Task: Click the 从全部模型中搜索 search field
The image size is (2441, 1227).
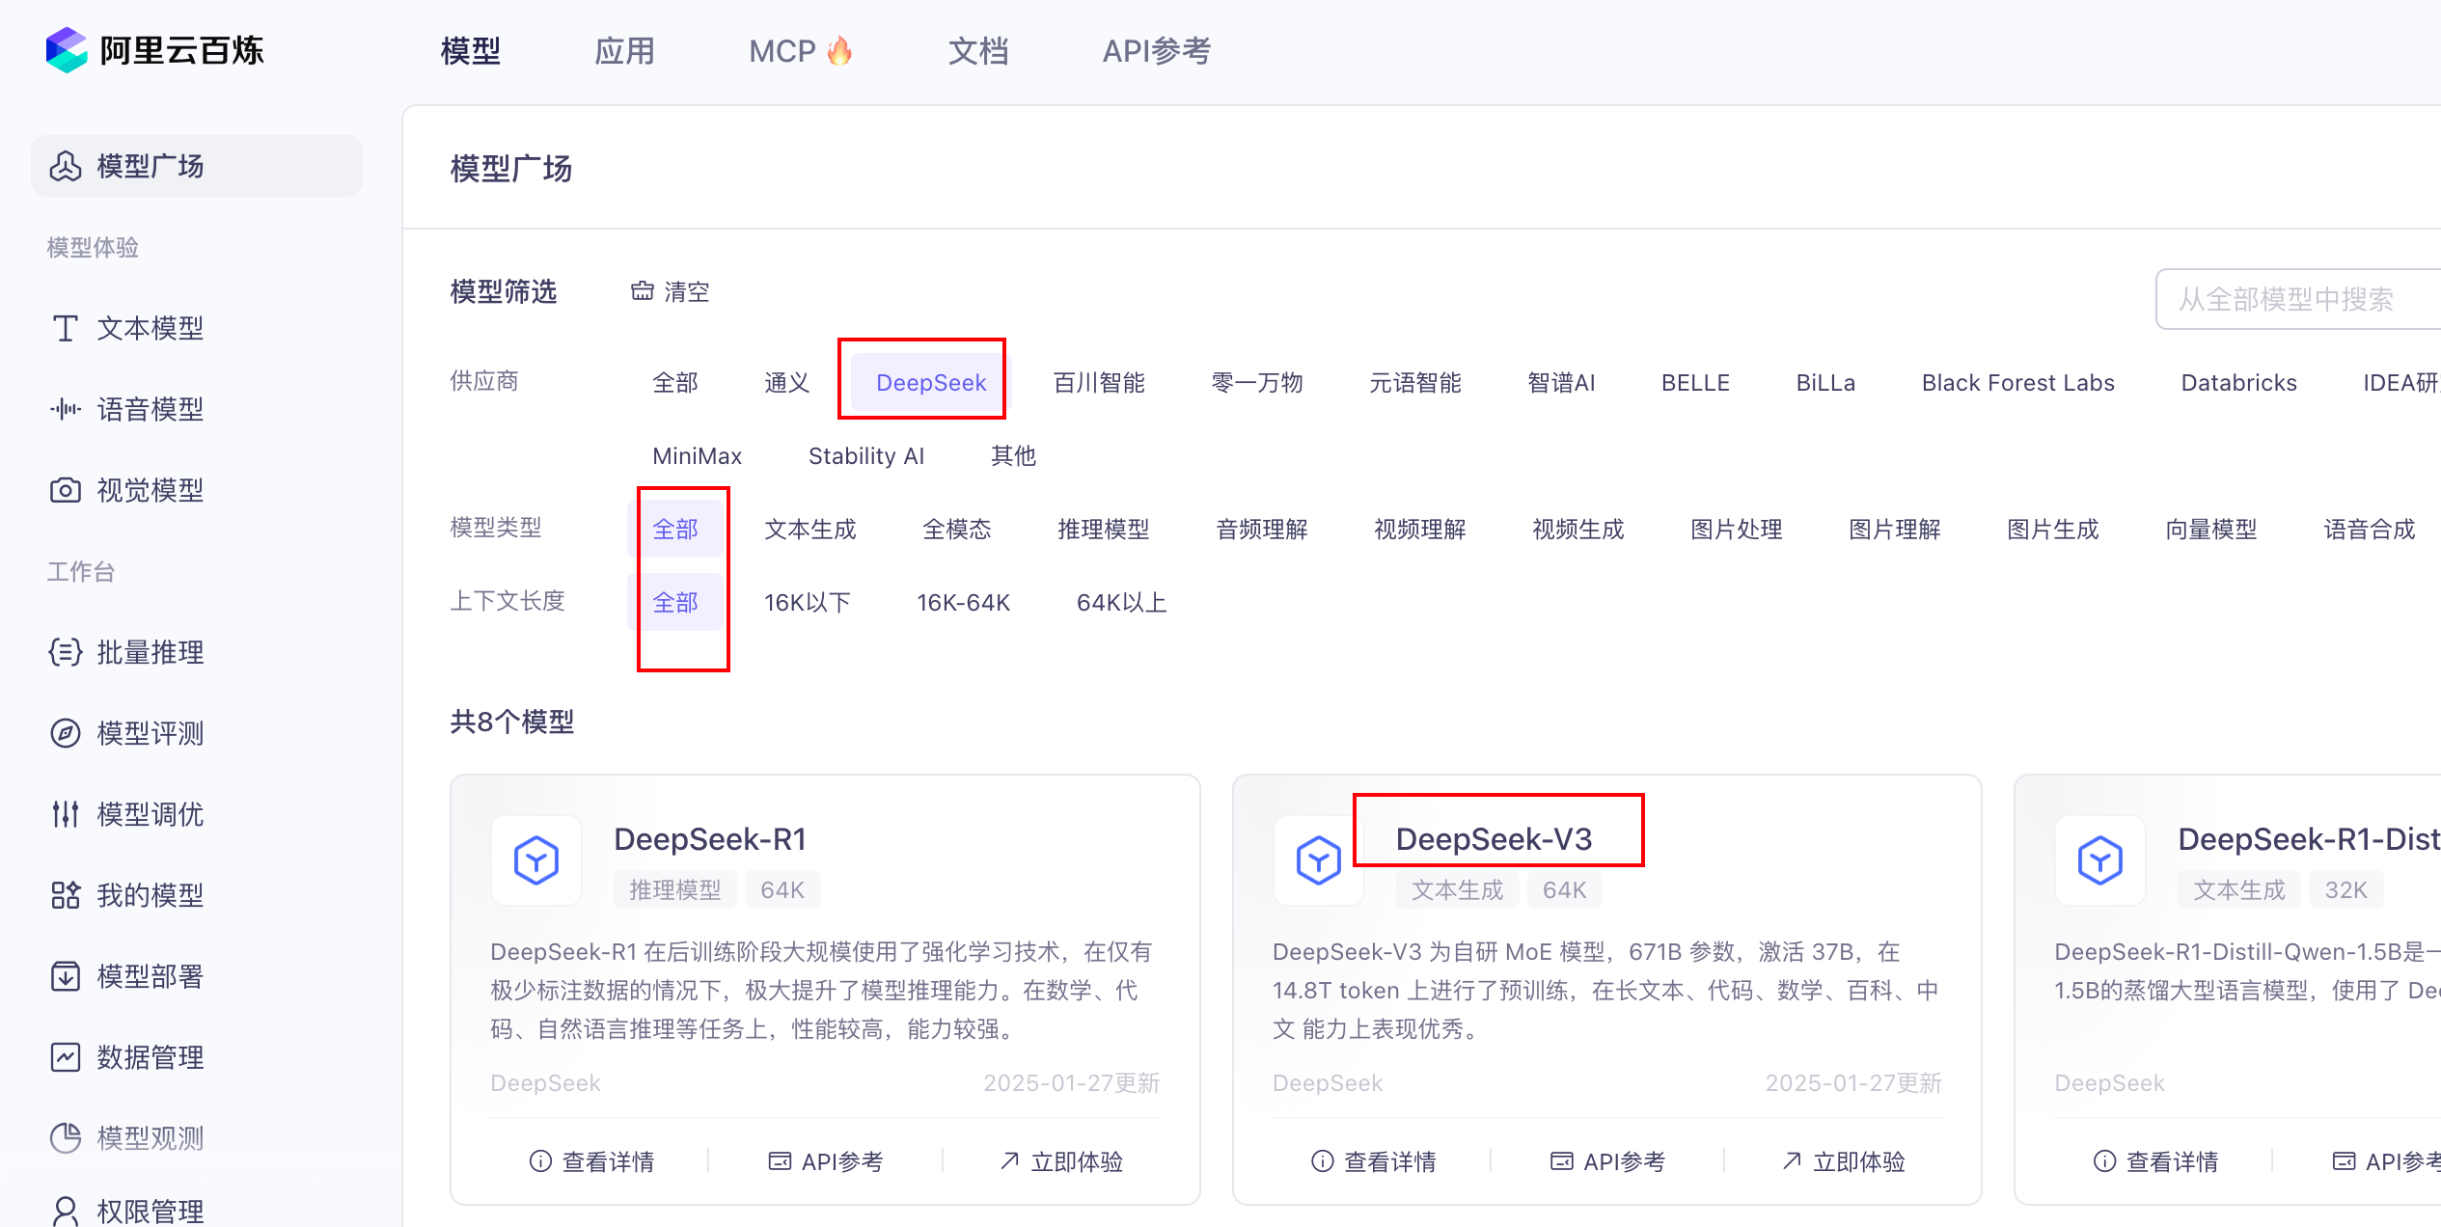Action: 2298,299
